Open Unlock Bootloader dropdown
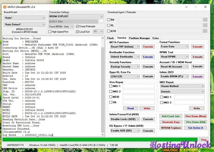 (125, 57)
